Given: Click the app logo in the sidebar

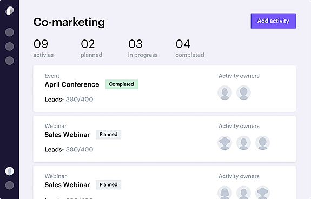Looking at the screenshot, I should click(9, 11).
